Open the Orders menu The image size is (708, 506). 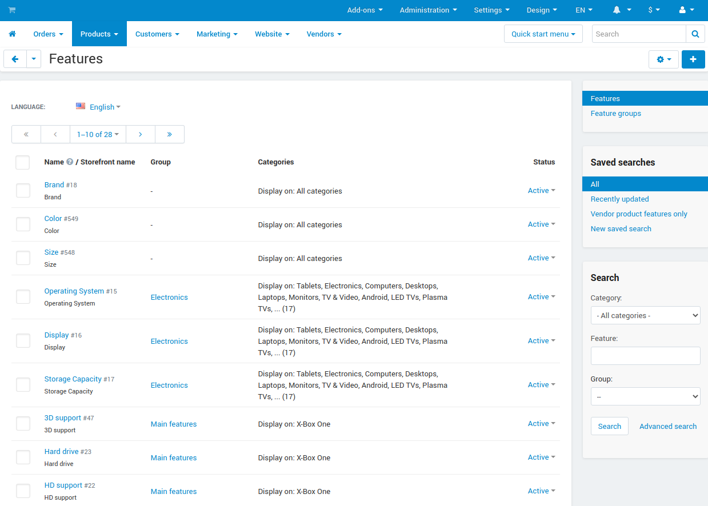48,34
